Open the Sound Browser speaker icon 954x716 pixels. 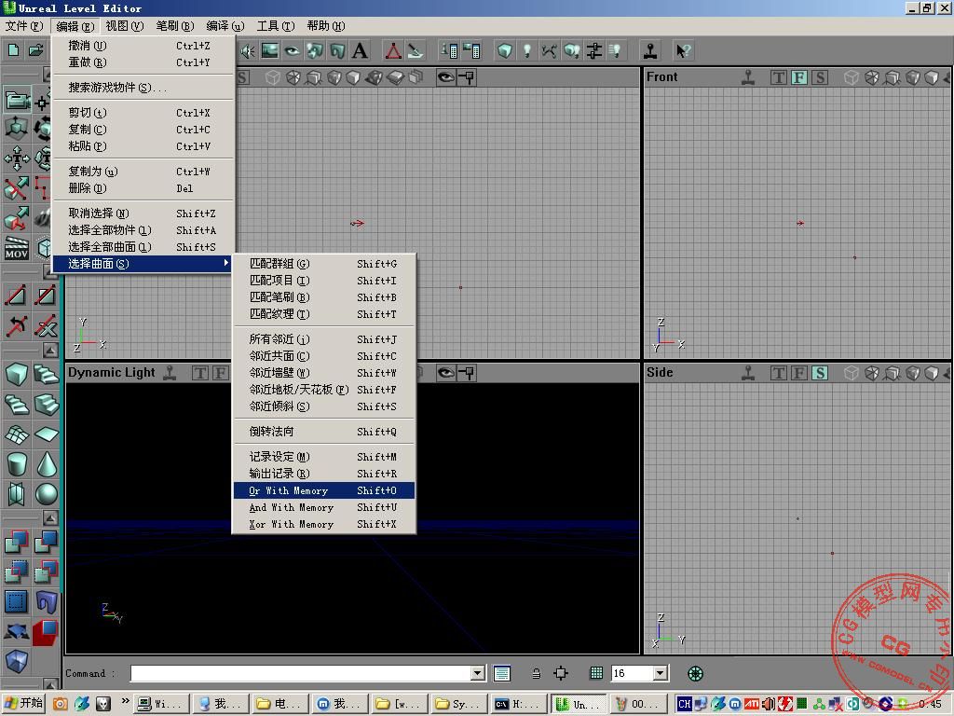click(x=248, y=51)
